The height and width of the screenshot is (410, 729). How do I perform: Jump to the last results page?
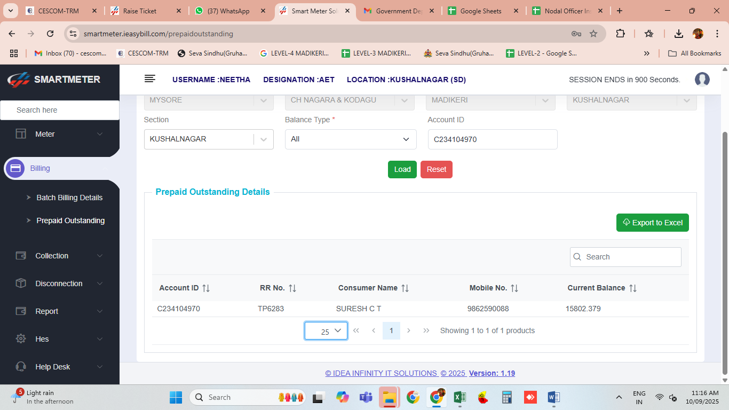[426, 330]
